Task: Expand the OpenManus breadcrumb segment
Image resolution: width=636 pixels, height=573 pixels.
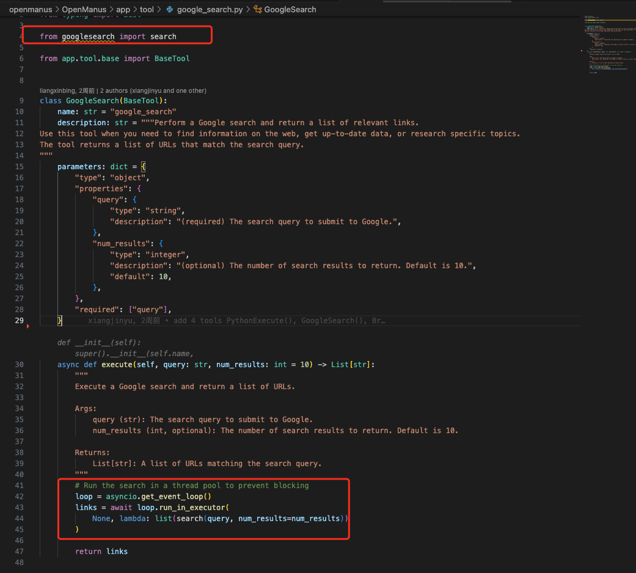Action: [x=84, y=9]
